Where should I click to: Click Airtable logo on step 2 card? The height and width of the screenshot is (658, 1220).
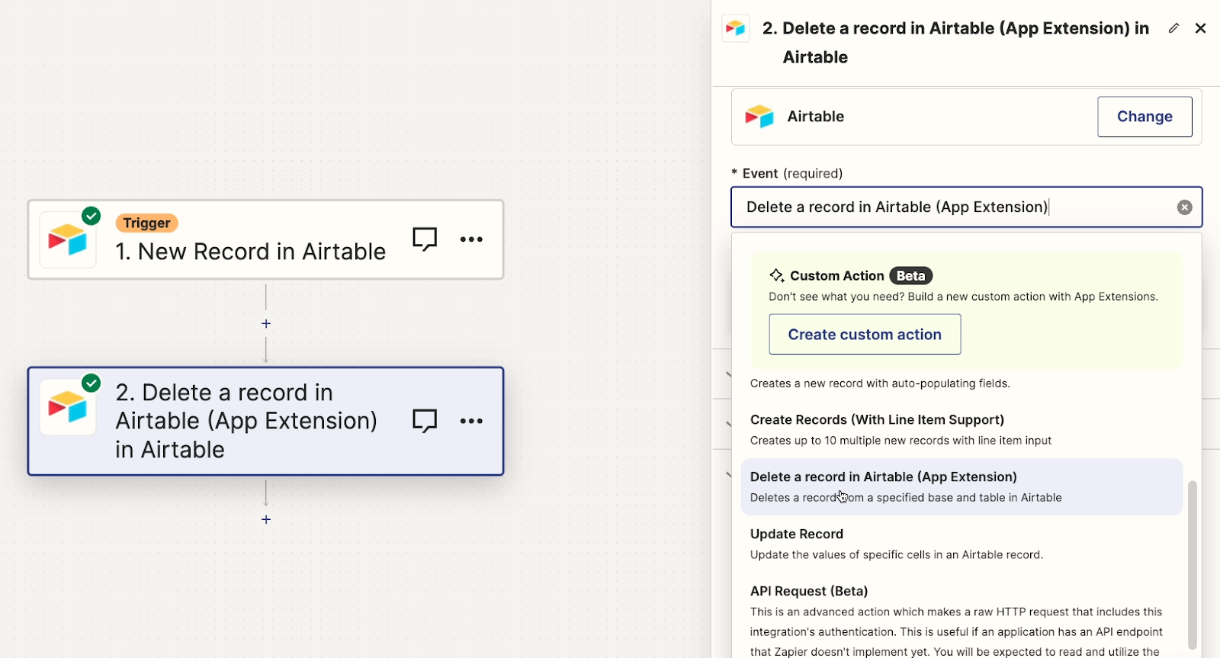click(68, 407)
